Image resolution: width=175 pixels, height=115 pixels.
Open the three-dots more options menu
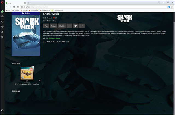click(x=82, y=26)
